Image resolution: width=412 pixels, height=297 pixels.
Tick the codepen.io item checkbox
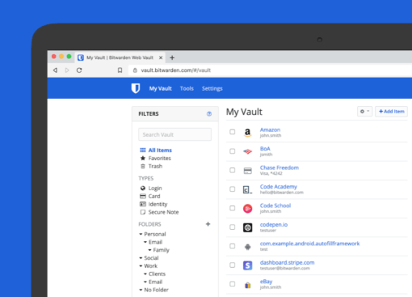coord(232,227)
